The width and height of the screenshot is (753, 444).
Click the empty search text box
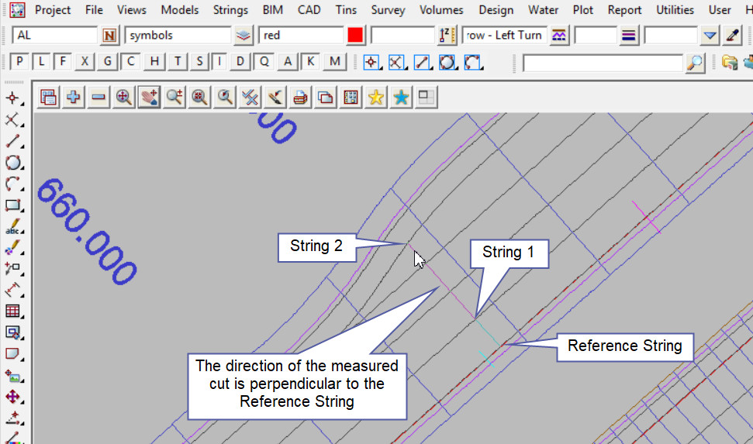point(603,63)
